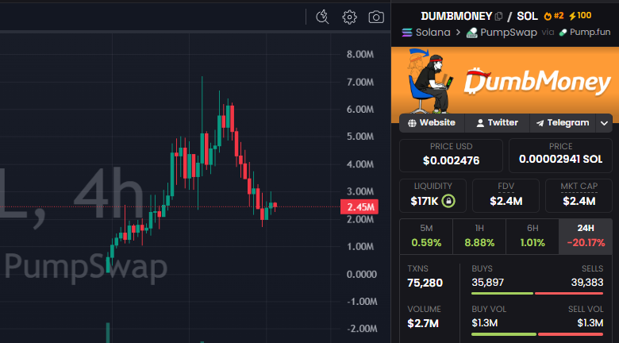Open the token Twitter button
Viewport: 619px width, 343px height.
point(497,123)
